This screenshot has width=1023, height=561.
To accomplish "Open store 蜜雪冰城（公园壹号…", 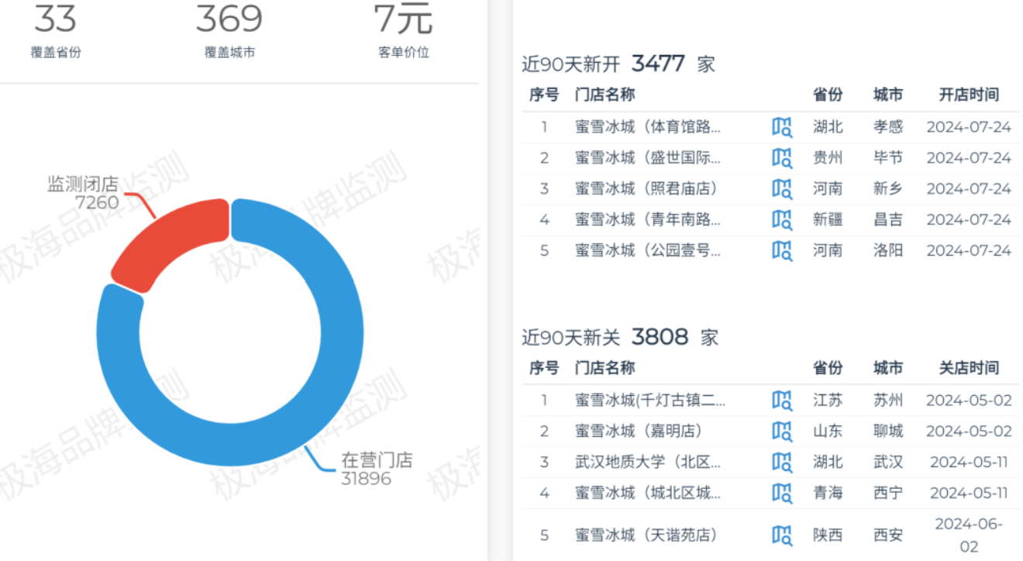I will click(x=648, y=251).
